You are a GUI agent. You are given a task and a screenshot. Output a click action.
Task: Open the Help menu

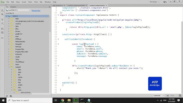55,2
